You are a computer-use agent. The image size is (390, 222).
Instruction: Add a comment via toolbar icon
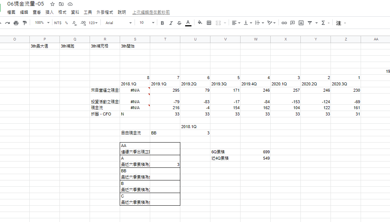[x=293, y=23]
